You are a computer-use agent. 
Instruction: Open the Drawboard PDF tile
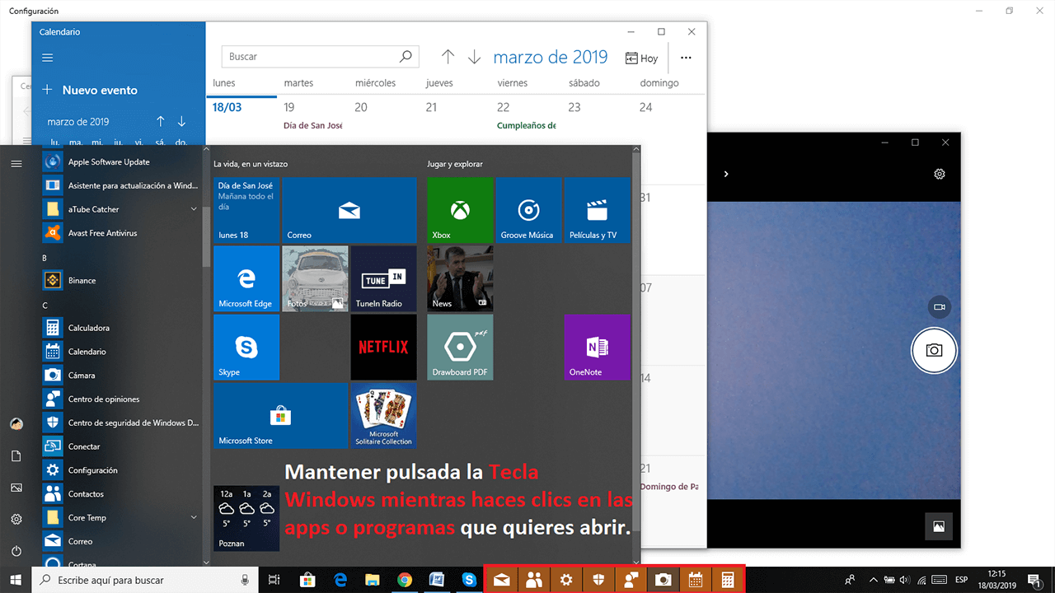(x=460, y=347)
